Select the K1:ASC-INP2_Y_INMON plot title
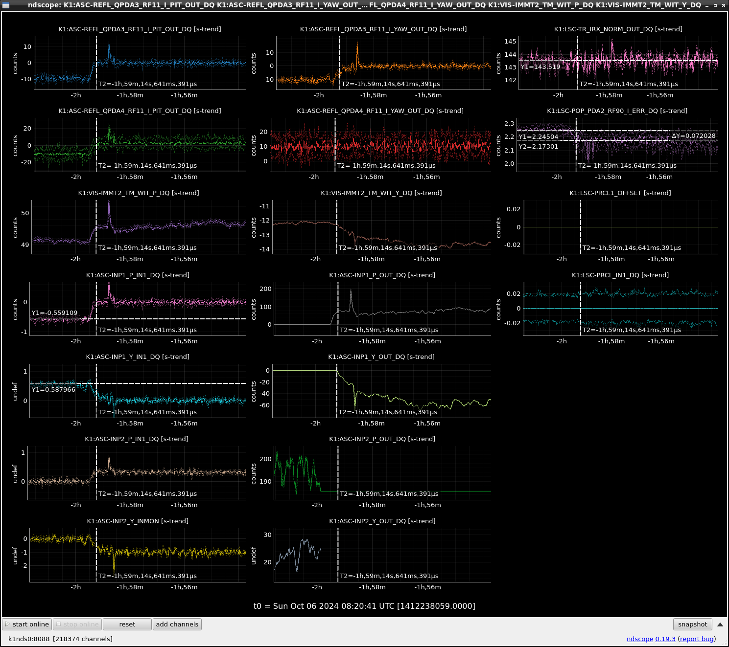Screen dimensions: 729x647 click(138, 521)
